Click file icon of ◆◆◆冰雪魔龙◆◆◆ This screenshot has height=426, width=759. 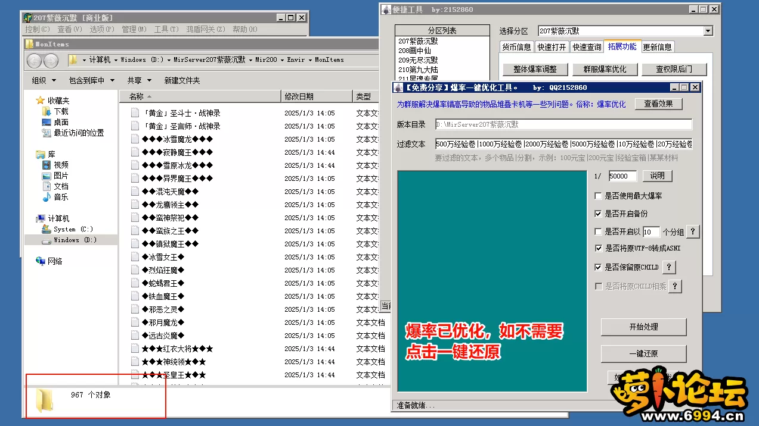135,139
